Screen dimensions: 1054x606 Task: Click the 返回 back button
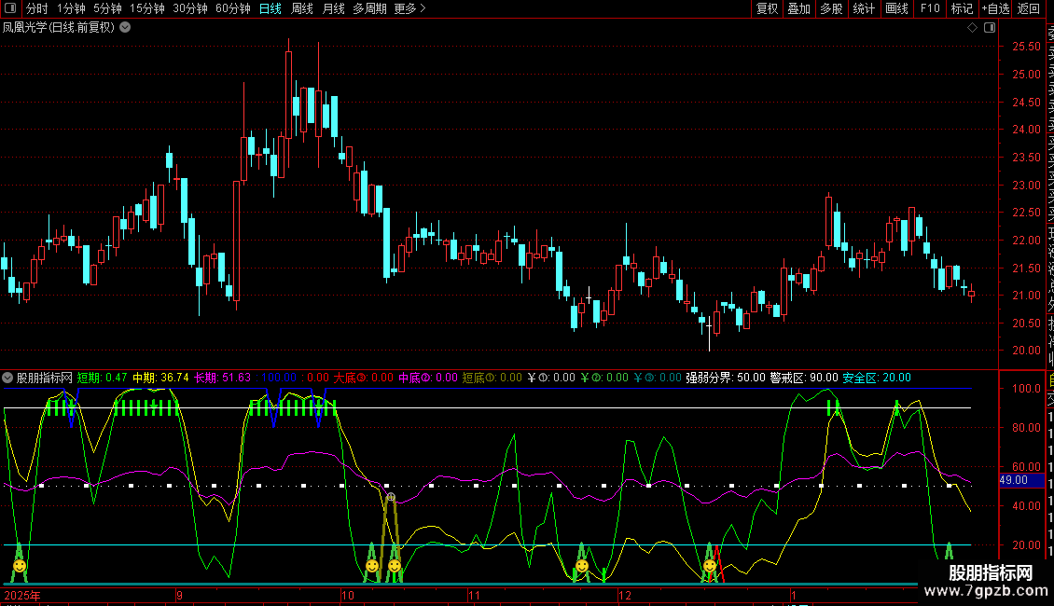(1029, 9)
